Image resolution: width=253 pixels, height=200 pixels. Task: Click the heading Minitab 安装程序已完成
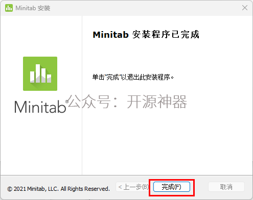pos(146,35)
